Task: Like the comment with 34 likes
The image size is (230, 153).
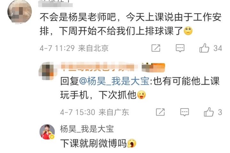Action: click(x=204, y=48)
